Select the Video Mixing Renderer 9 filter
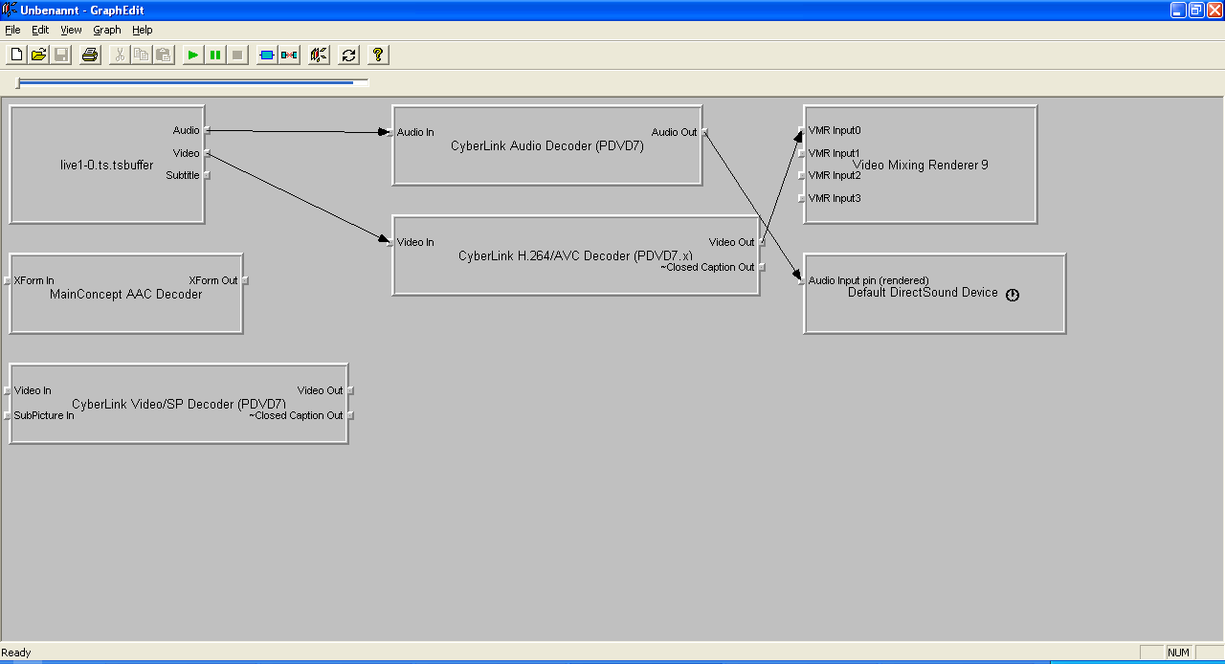 [x=920, y=165]
